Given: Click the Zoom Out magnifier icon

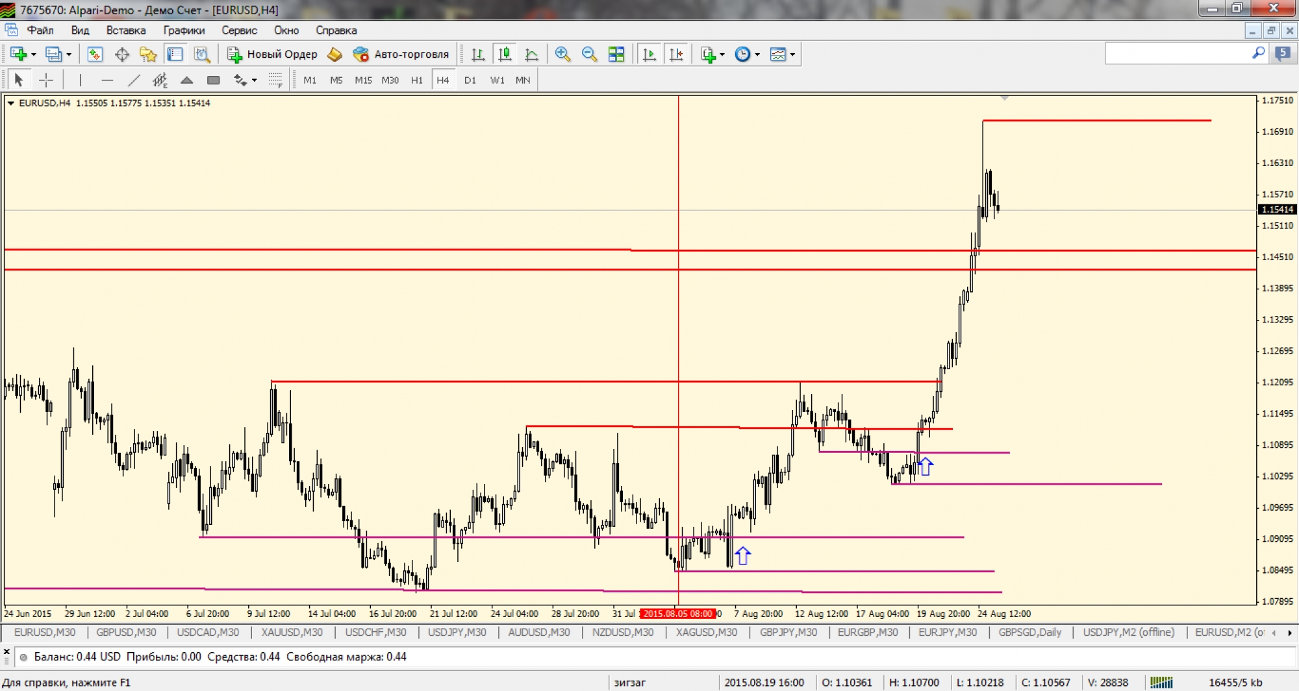Looking at the screenshot, I should (x=589, y=55).
